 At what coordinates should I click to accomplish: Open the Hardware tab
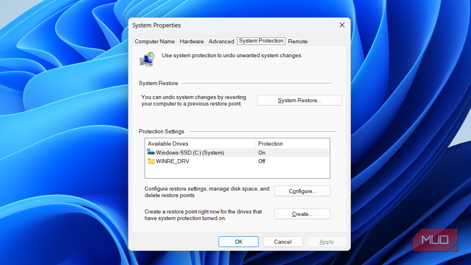[192, 41]
